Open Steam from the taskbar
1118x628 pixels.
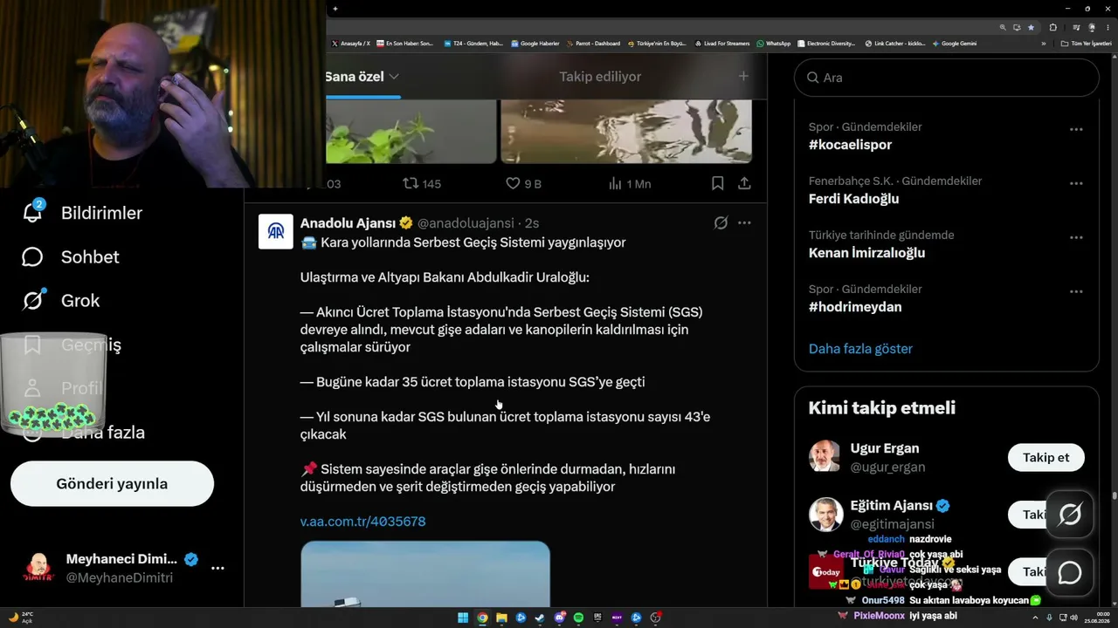(x=540, y=618)
